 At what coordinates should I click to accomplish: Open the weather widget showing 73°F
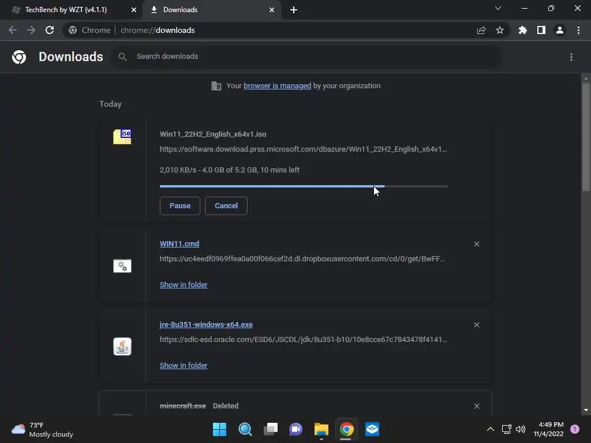(42, 429)
